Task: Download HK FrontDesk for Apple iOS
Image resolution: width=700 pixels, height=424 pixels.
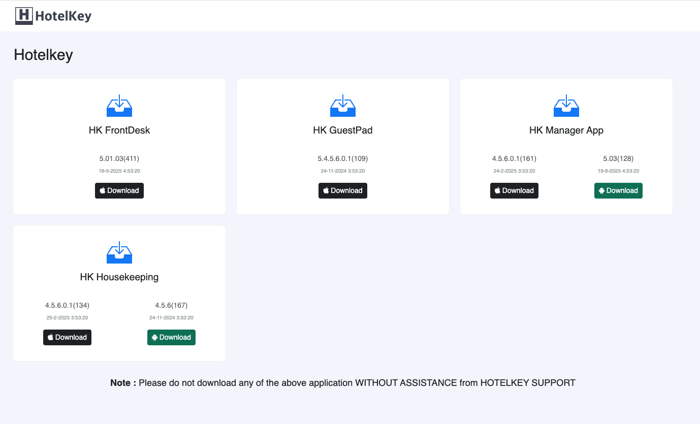Action: tap(119, 190)
